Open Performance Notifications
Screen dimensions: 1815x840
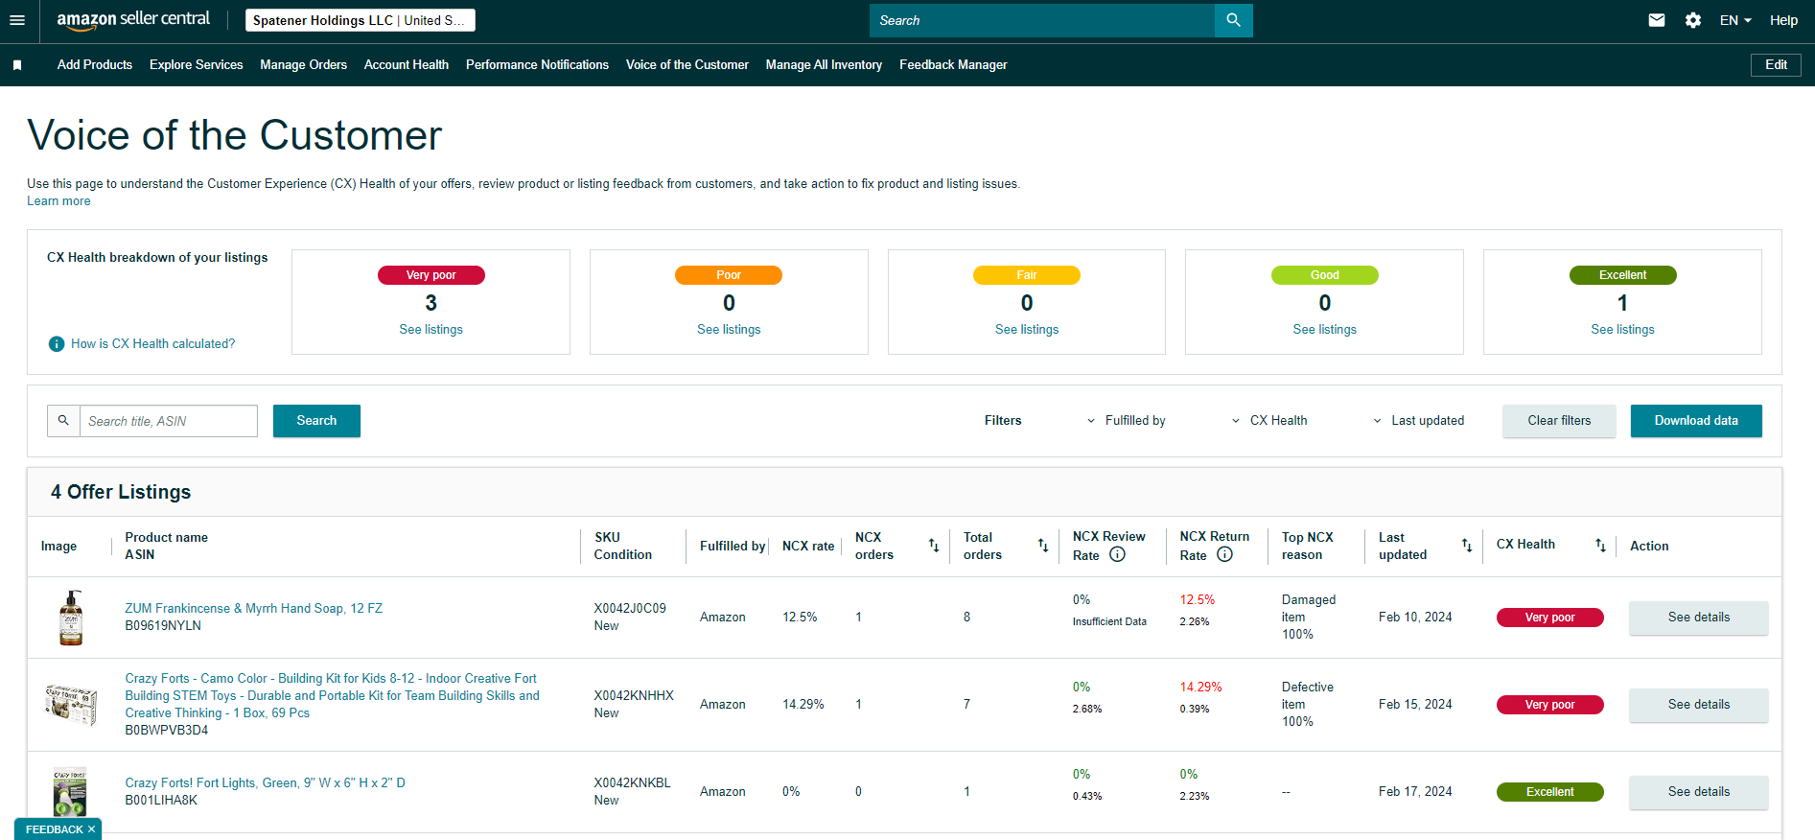click(537, 65)
